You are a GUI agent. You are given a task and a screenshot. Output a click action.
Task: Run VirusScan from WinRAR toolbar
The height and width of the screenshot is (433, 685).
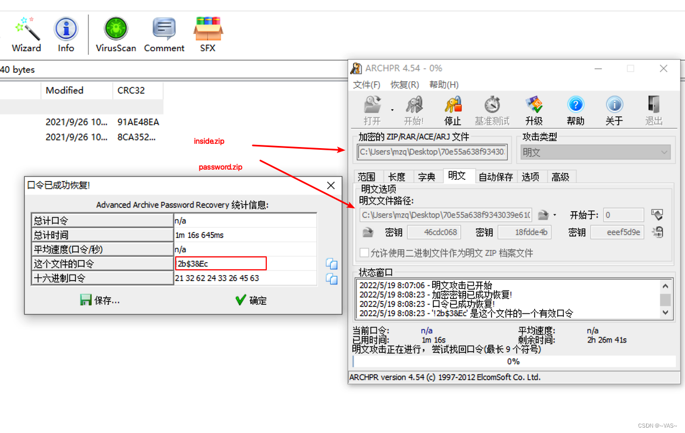click(x=116, y=34)
